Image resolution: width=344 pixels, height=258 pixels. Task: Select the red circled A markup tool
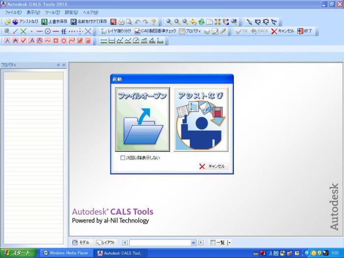coord(39,41)
